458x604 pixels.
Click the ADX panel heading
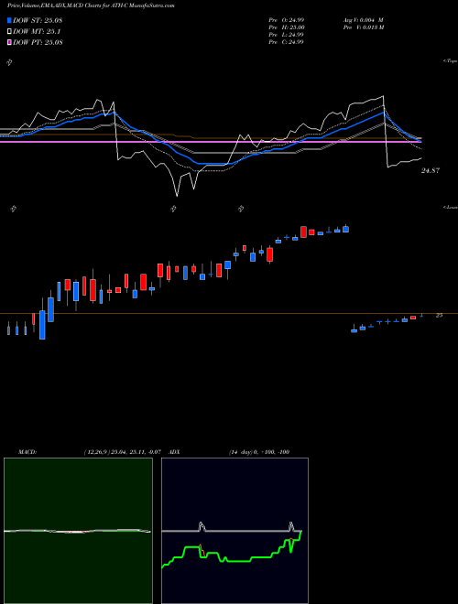(175, 452)
